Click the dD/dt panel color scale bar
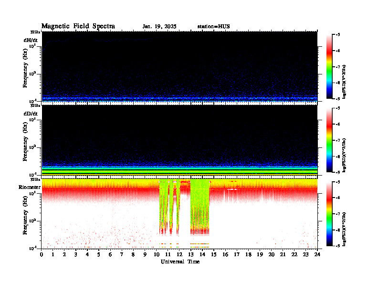This screenshot has width=378, height=292. pos(329,140)
